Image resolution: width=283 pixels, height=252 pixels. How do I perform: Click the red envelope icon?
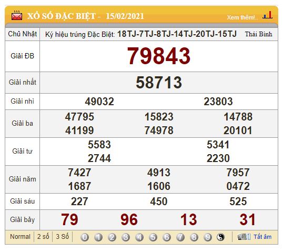coord(17,16)
